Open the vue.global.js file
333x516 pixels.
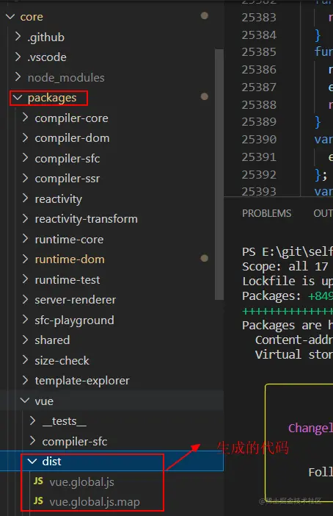click(81, 481)
